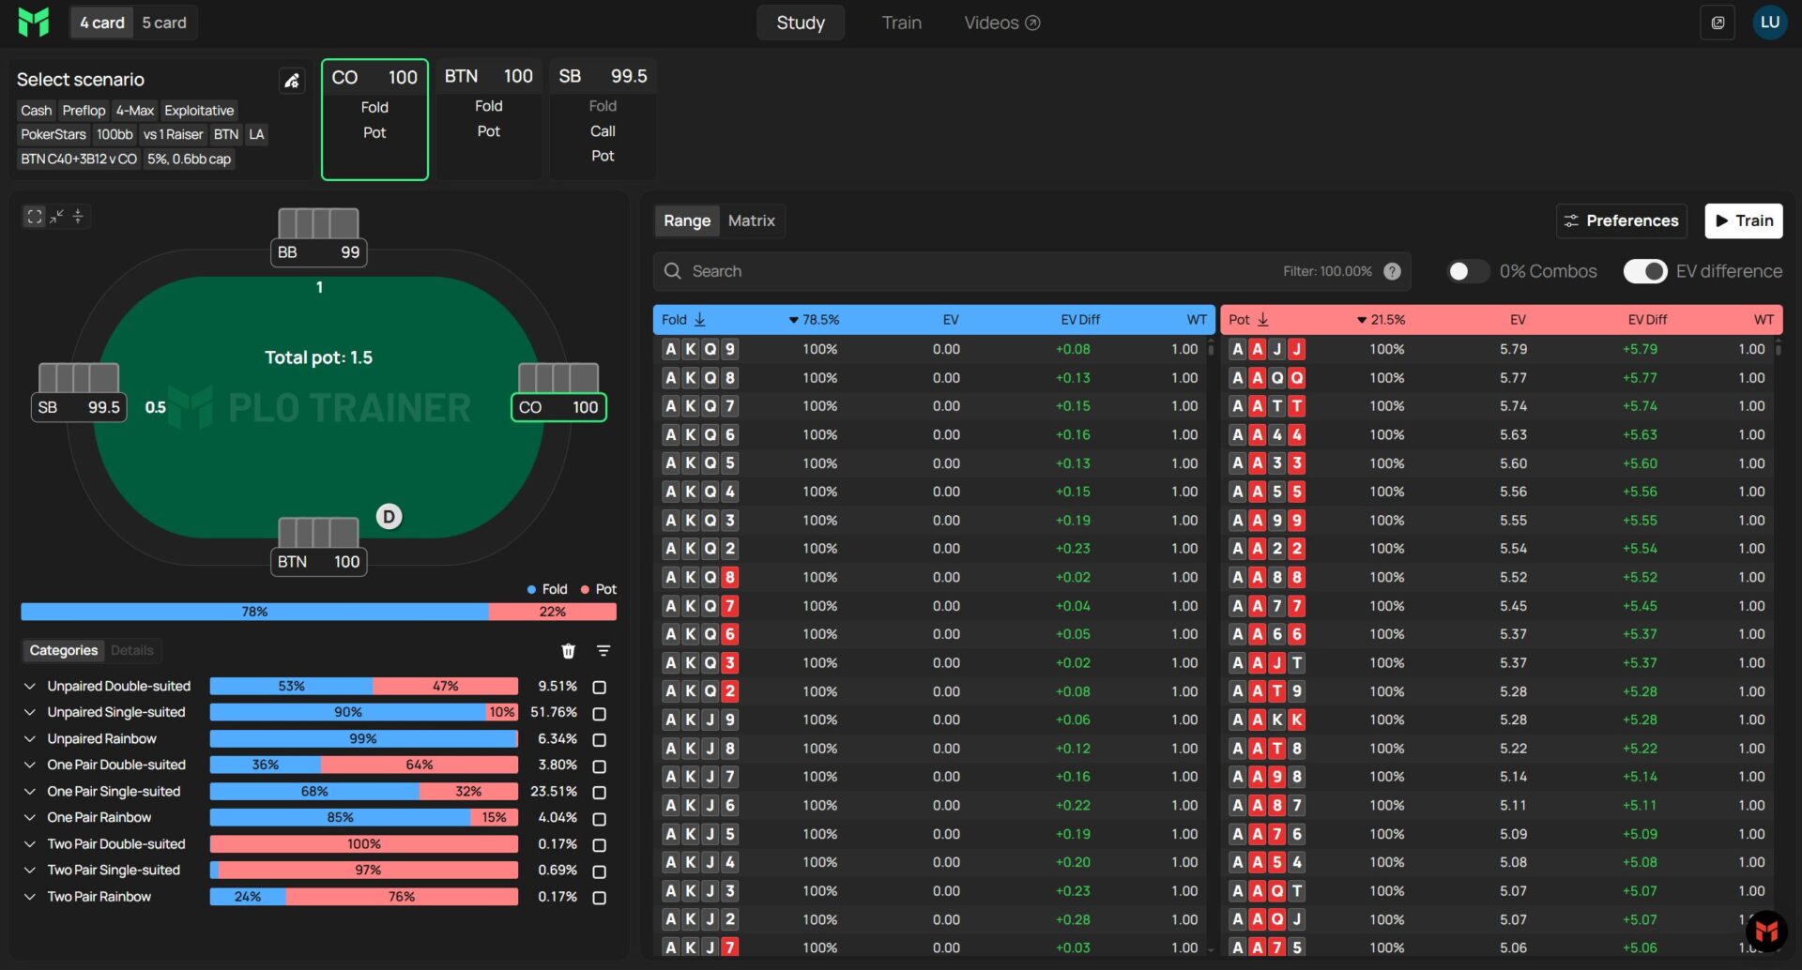The image size is (1802, 970).
Task: Check the Unpaired Double-suited checkbox
Action: tap(600, 688)
